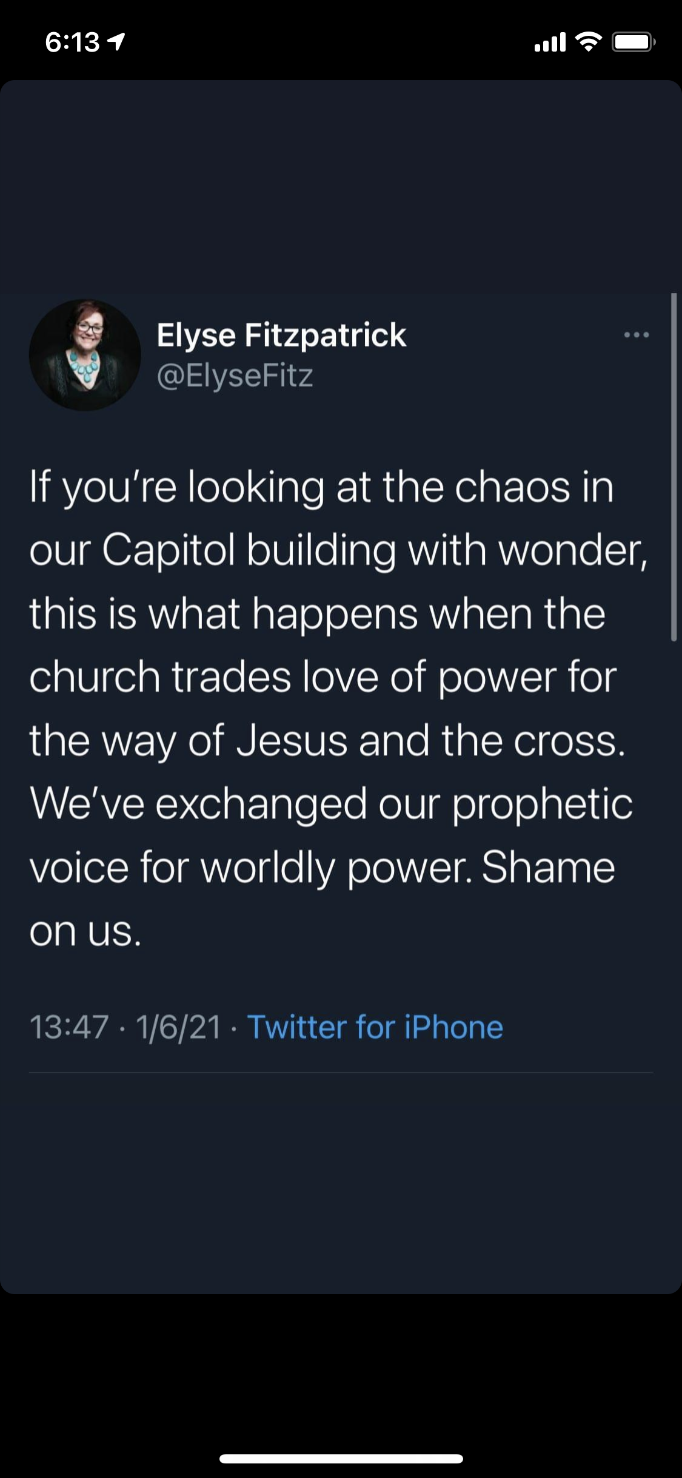Tap the Wi-Fi status icon
Screen dimensions: 682x1478
coord(587,41)
